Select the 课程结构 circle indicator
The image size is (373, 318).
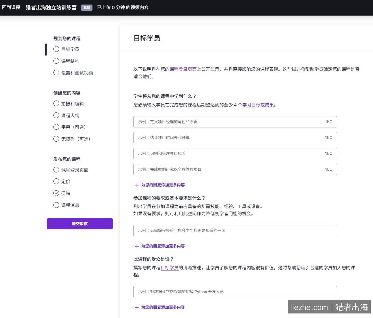click(x=56, y=61)
